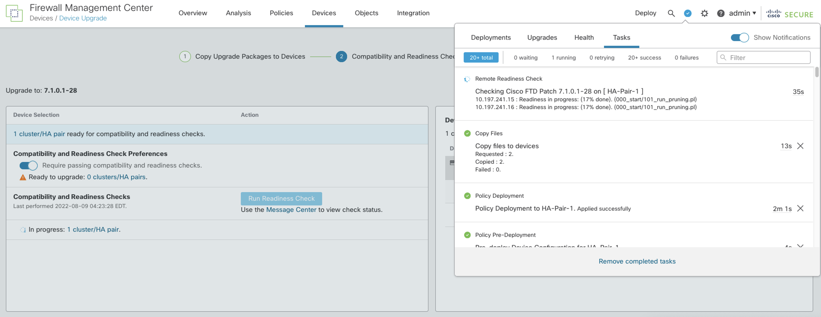Click the in-progress 1 cluster/HA pair link
Screen dimensions: 821x317
[x=93, y=230]
